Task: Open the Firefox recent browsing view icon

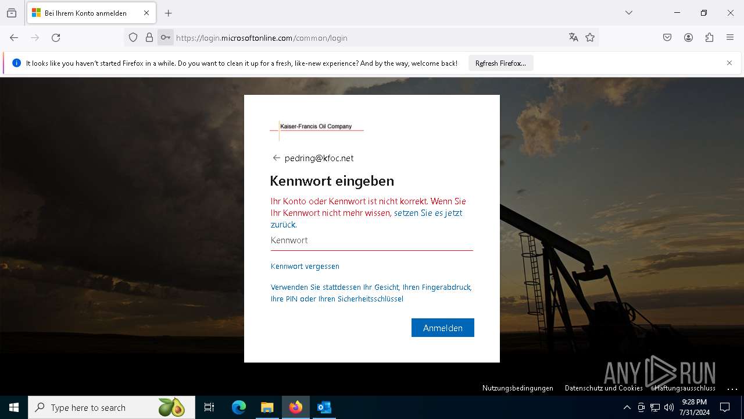Action: click(12, 13)
